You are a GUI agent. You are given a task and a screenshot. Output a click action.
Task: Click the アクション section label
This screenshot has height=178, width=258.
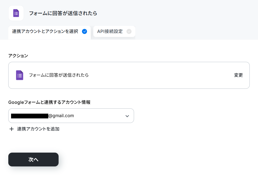pos(18,56)
